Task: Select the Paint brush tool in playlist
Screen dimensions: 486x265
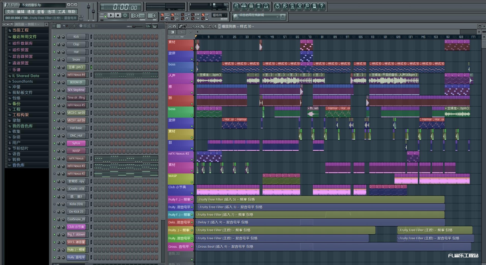Action: [185, 26]
